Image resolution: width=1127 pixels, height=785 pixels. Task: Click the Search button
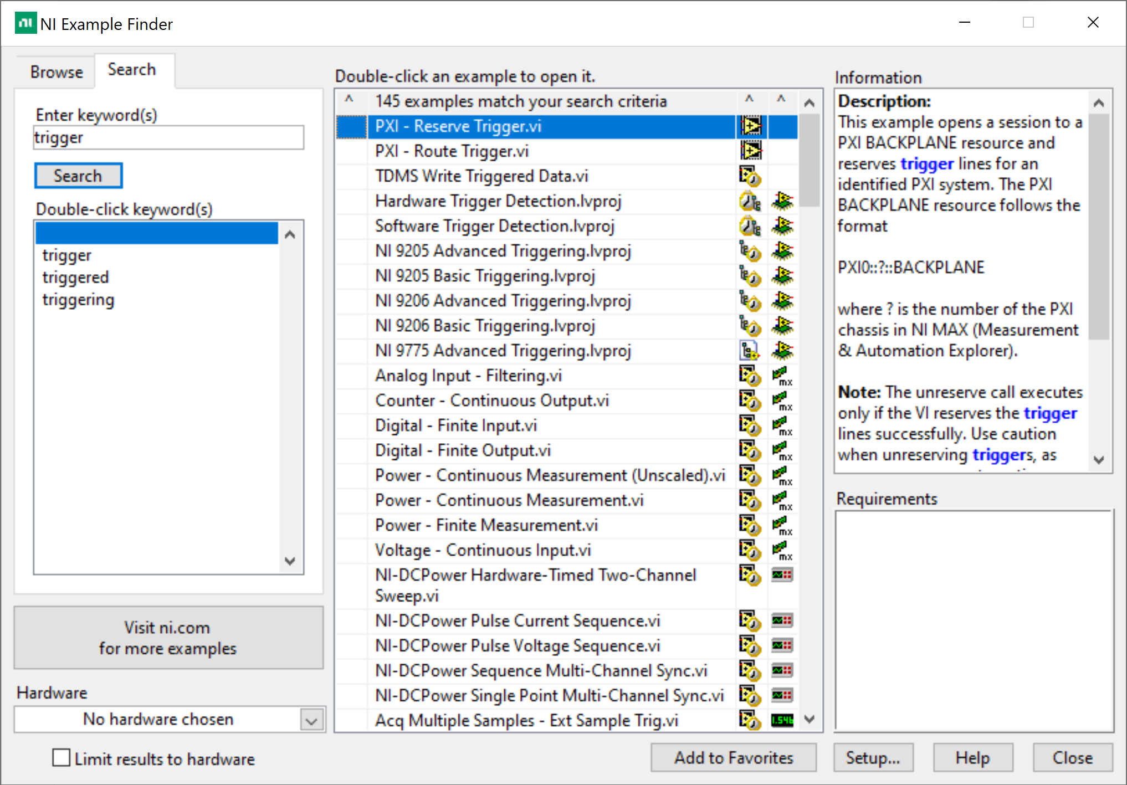point(78,176)
